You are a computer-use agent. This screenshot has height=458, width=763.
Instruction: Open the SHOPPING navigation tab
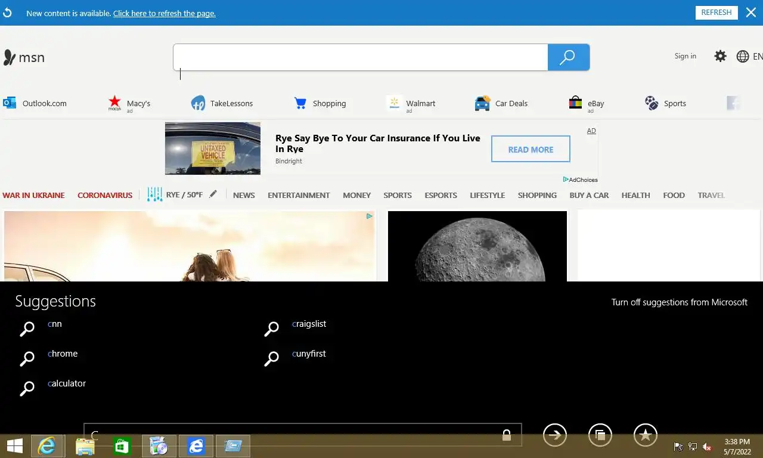point(537,195)
